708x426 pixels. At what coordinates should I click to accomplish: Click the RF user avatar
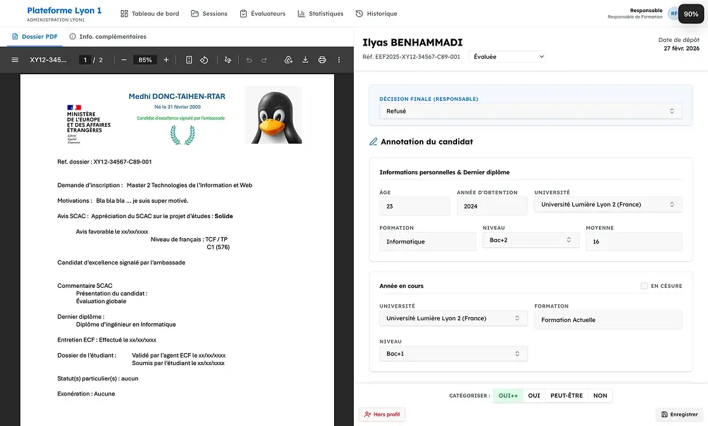[x=673, y=13]
